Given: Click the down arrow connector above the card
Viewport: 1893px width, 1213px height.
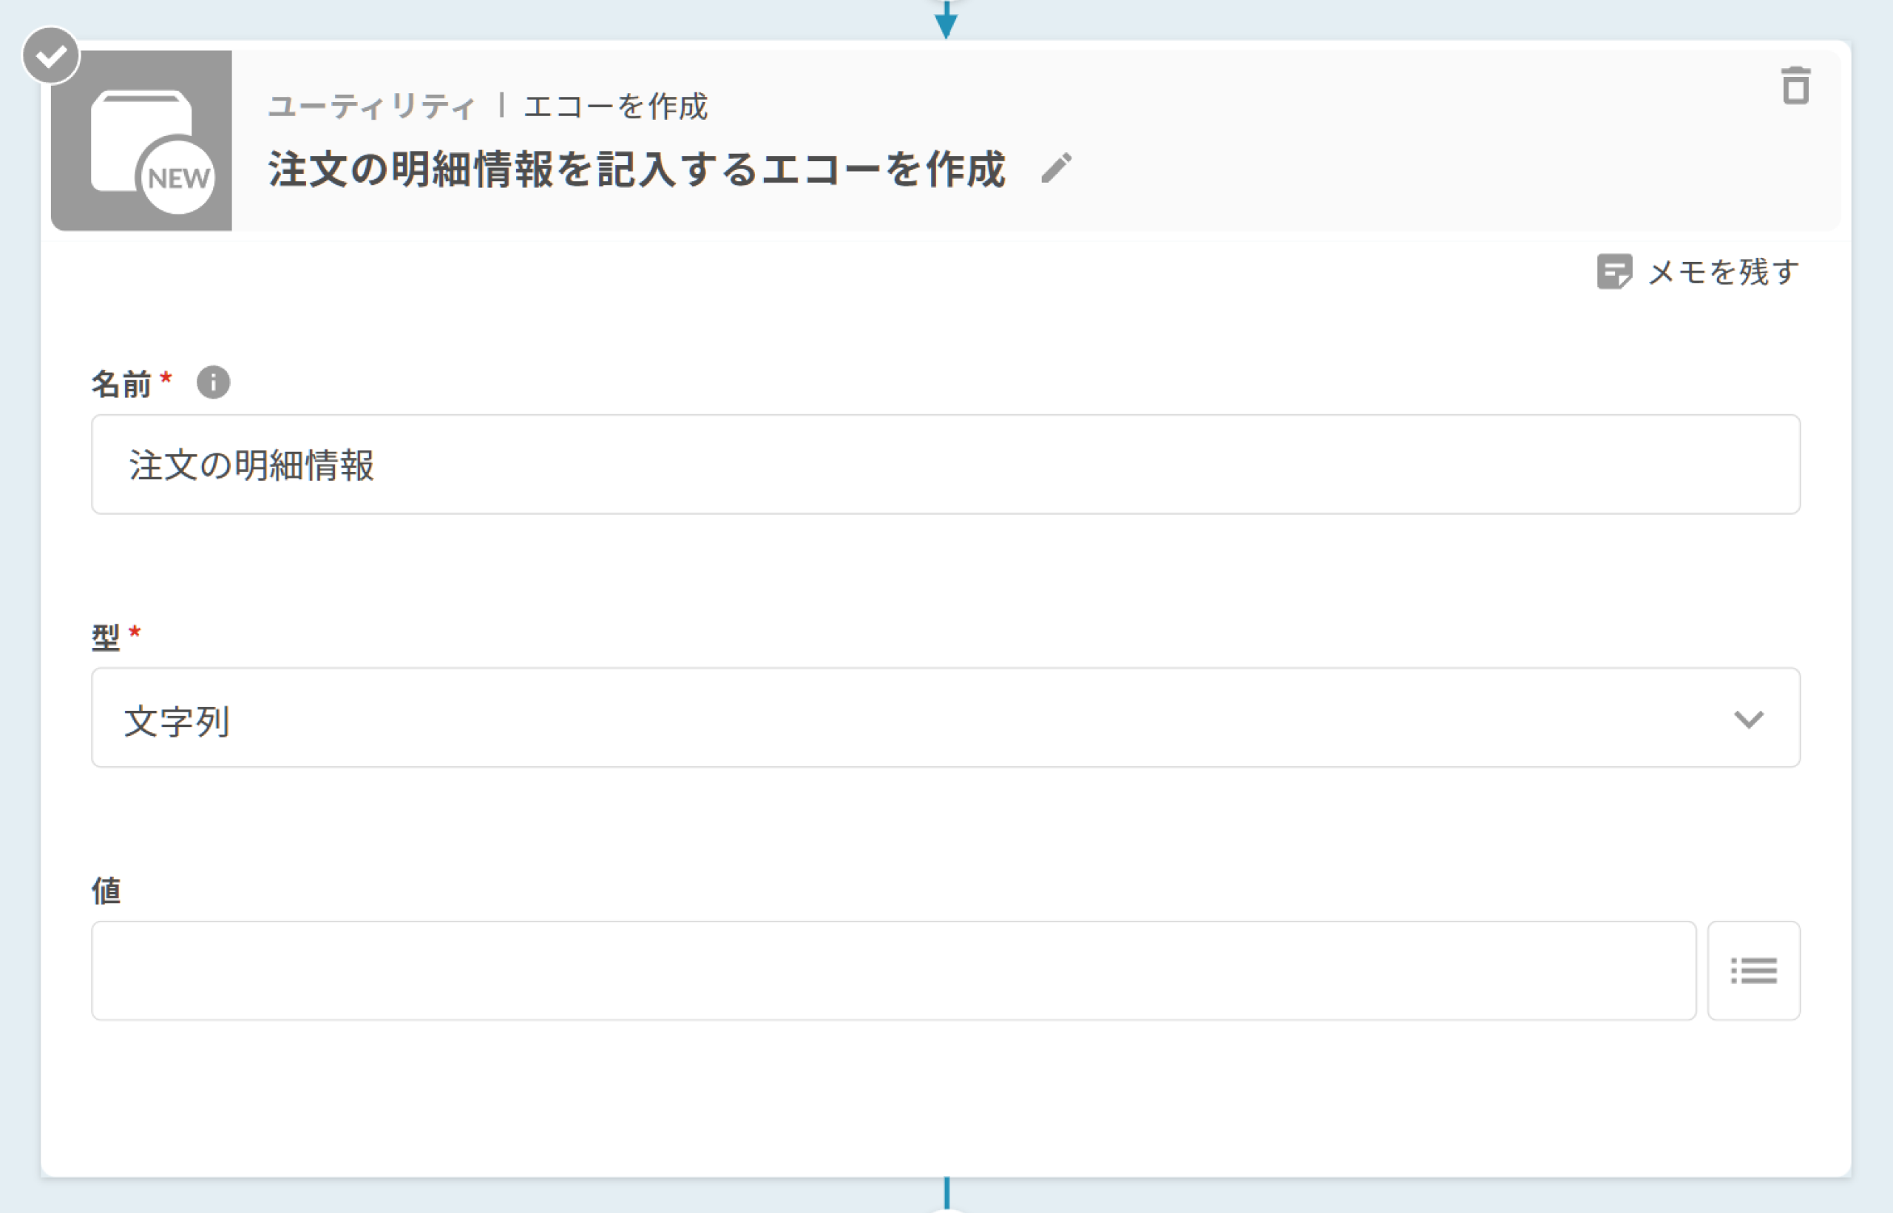Looking at the screenshot, I should pyautogui.click(x=946, y=20).
